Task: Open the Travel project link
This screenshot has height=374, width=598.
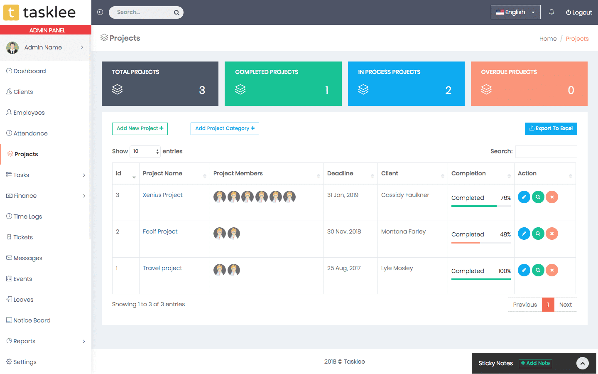Action: coord(162,268)
